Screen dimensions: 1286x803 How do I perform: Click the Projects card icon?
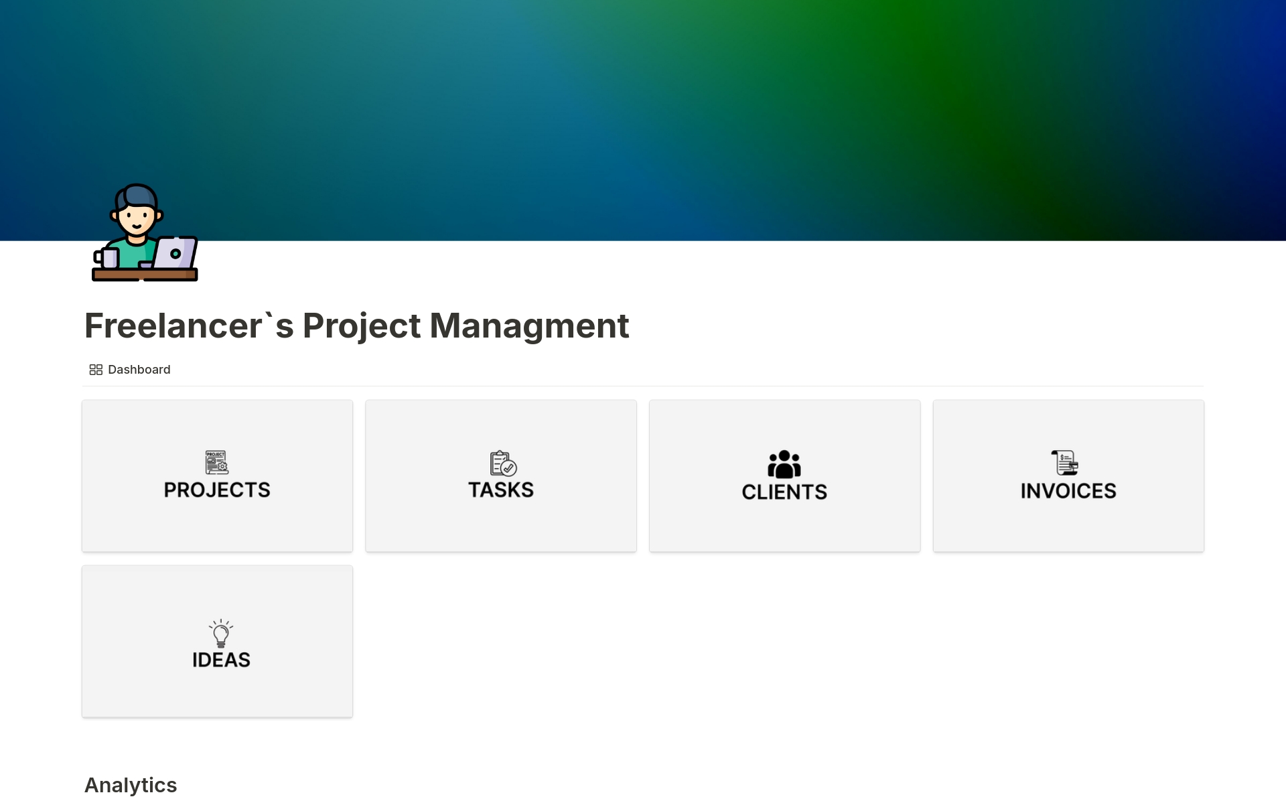point(216,462)
